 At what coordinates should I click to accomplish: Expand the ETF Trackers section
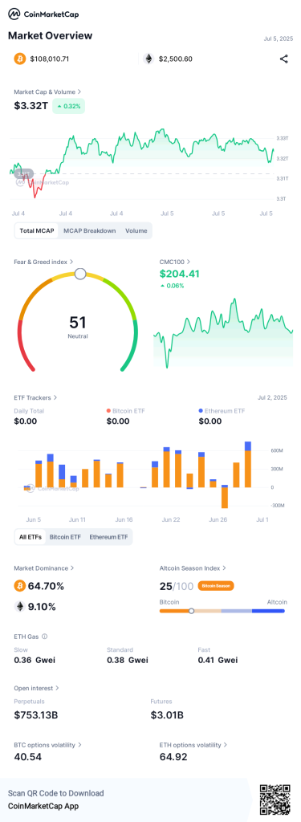pos(35,397)
